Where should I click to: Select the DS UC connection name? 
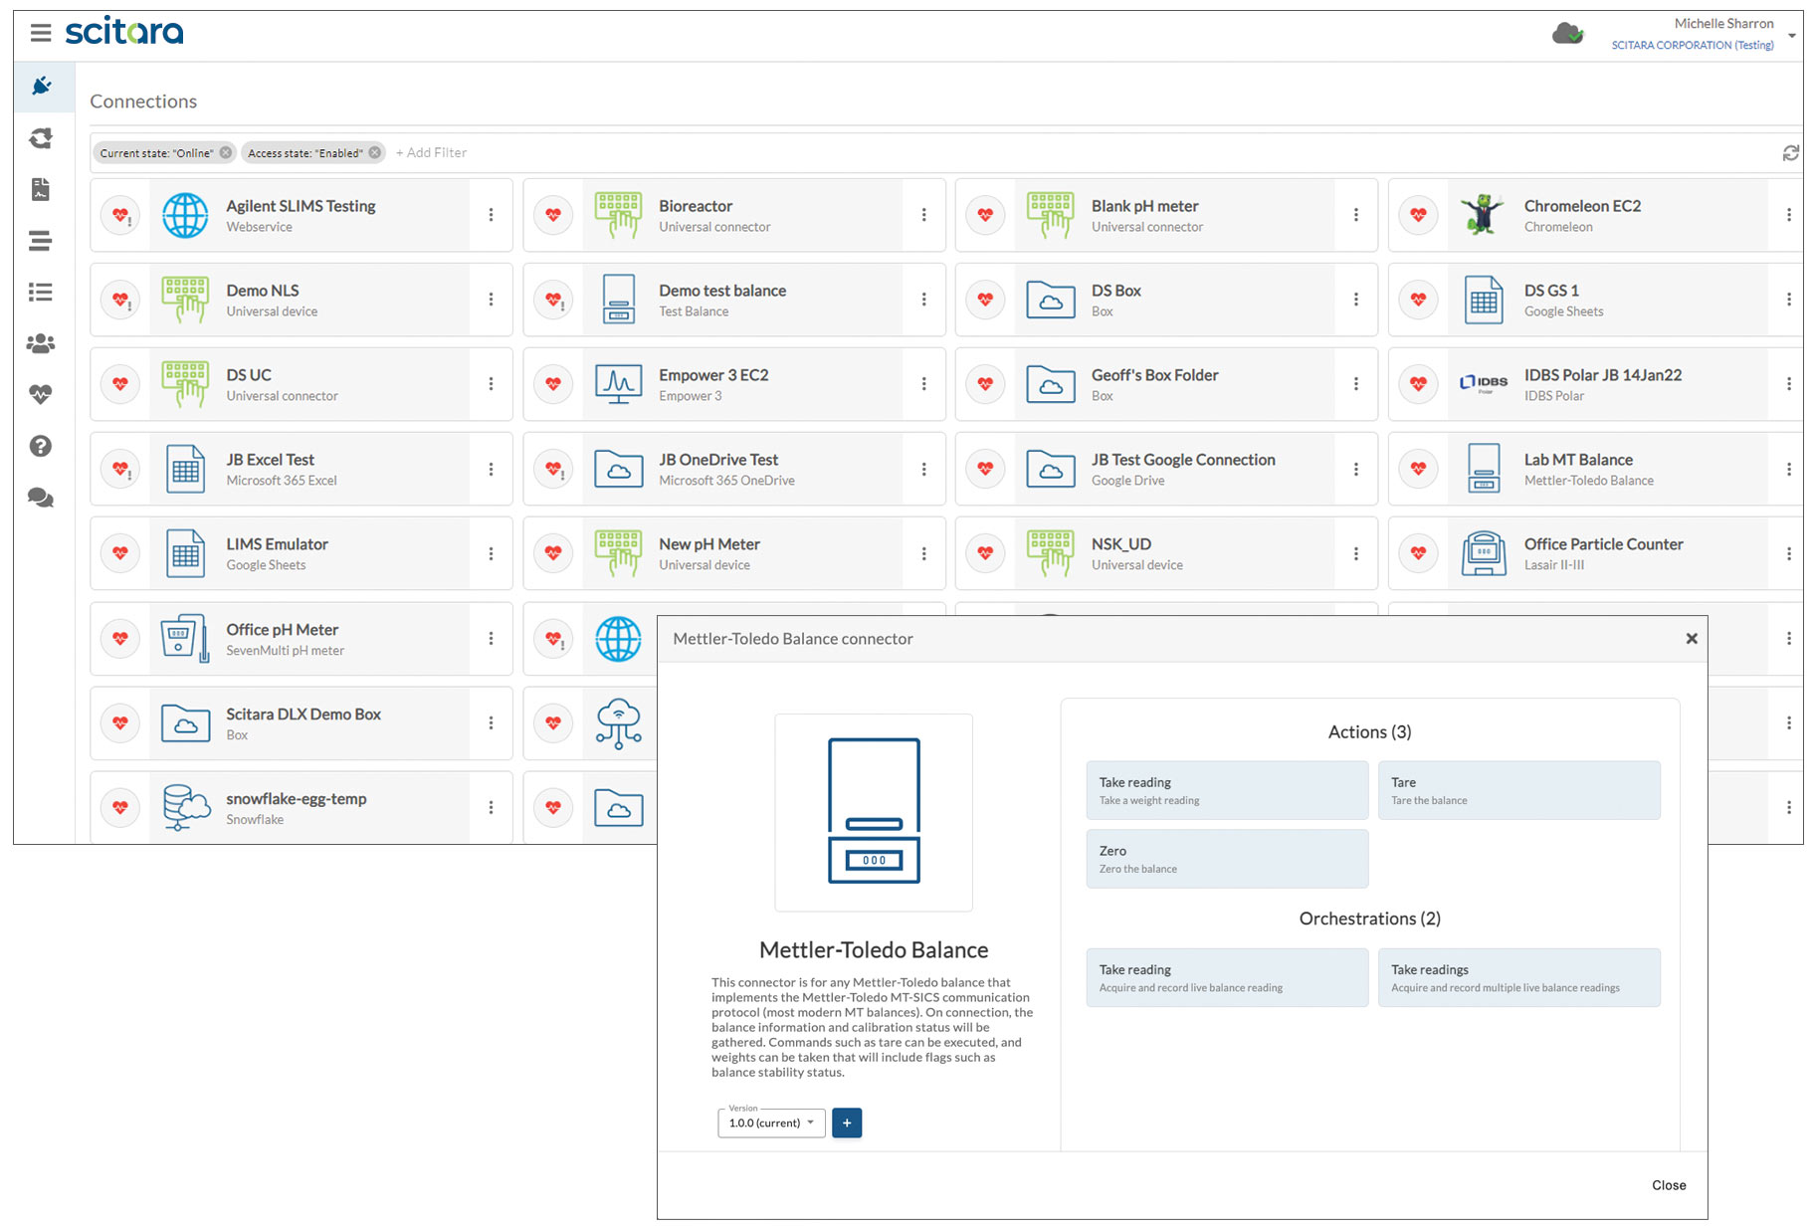249,375
